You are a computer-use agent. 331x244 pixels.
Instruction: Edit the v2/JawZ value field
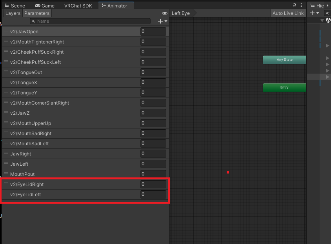153,113
